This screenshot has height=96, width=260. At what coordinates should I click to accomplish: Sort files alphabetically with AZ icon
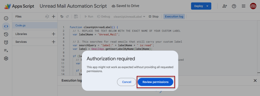47,17
